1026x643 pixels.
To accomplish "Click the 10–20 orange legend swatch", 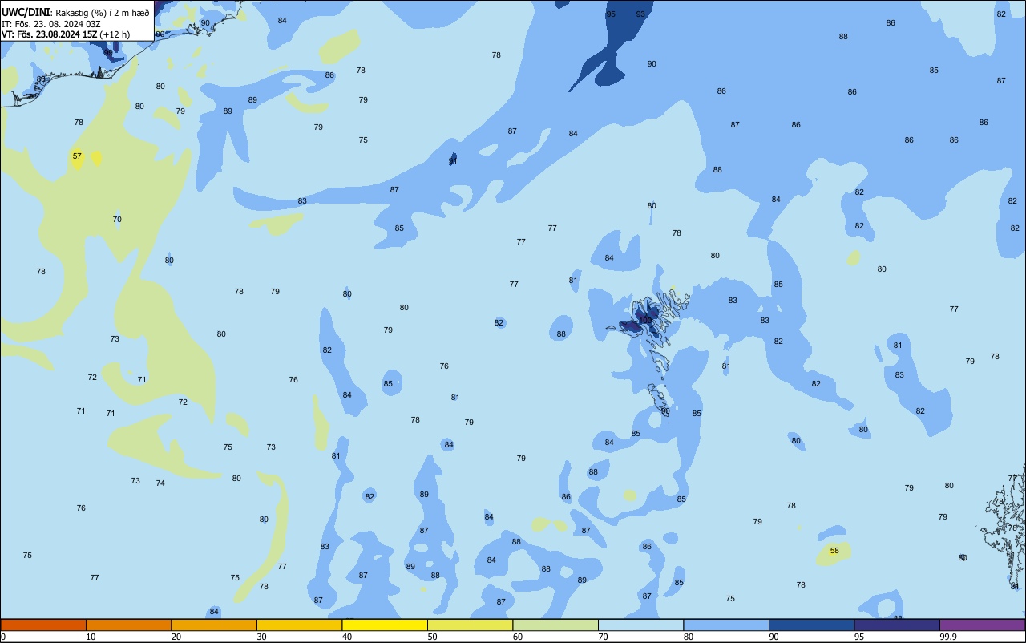I will [128, 625].
